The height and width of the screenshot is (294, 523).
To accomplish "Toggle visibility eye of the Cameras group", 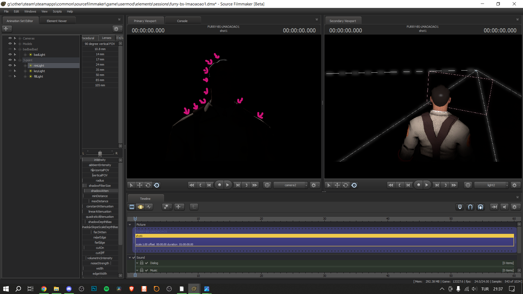I will 10,38.
